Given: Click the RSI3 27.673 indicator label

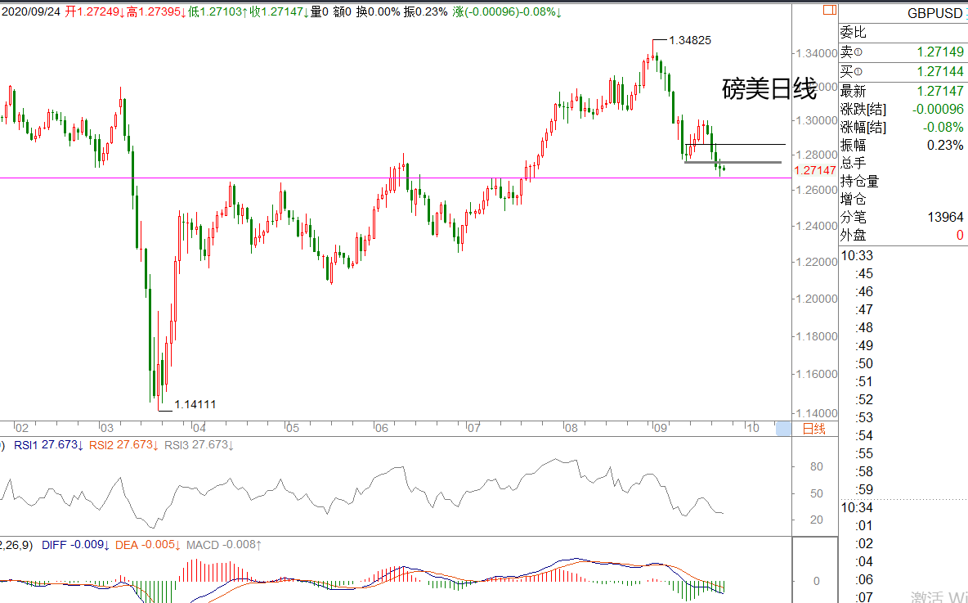Looking at the screenshot, I should point(199,445).
